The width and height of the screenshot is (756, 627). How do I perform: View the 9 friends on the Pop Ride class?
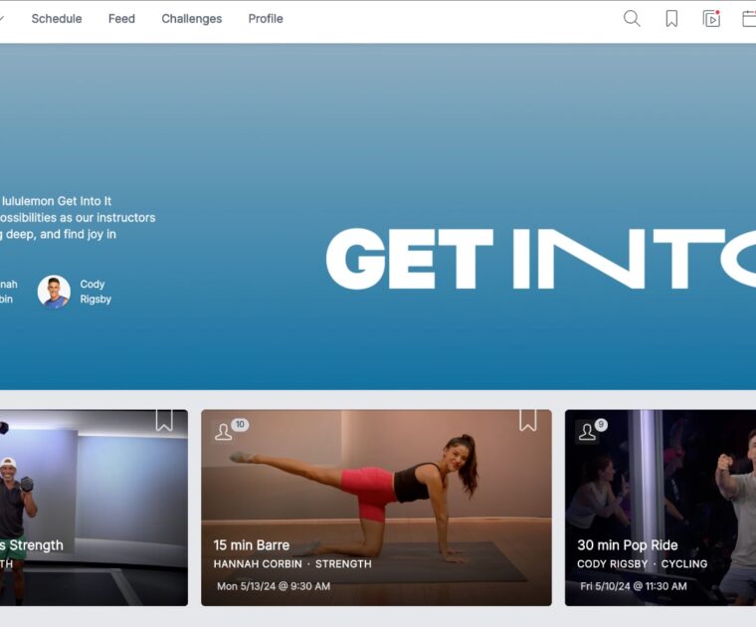coord(592,429)
